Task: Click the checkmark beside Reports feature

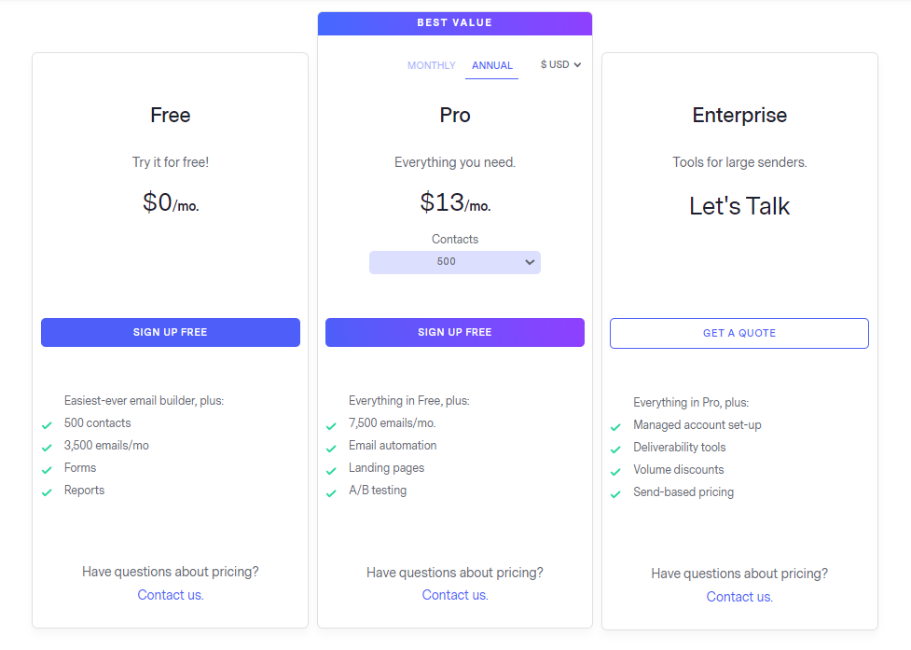Action: click(47, 492)
